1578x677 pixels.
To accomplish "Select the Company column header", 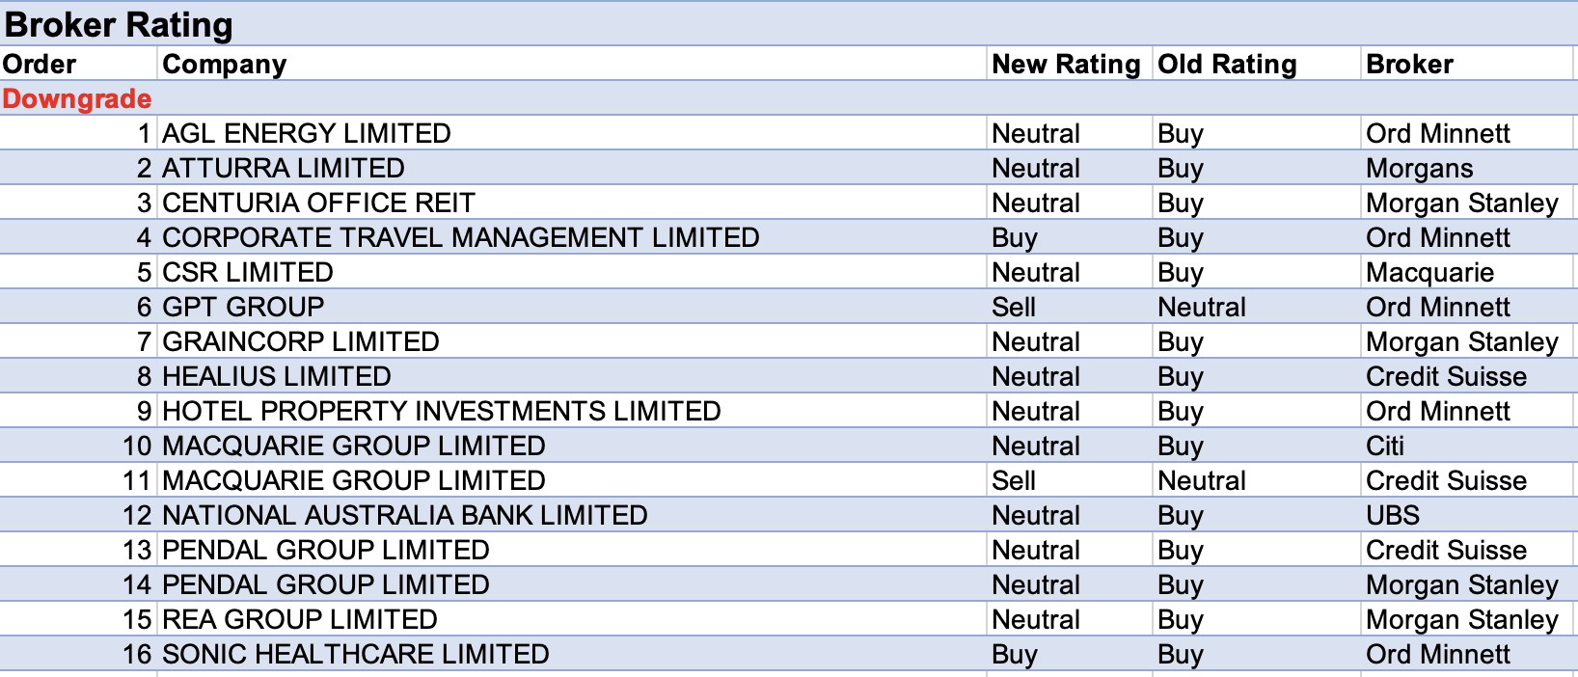I will [x=225, y=64].
